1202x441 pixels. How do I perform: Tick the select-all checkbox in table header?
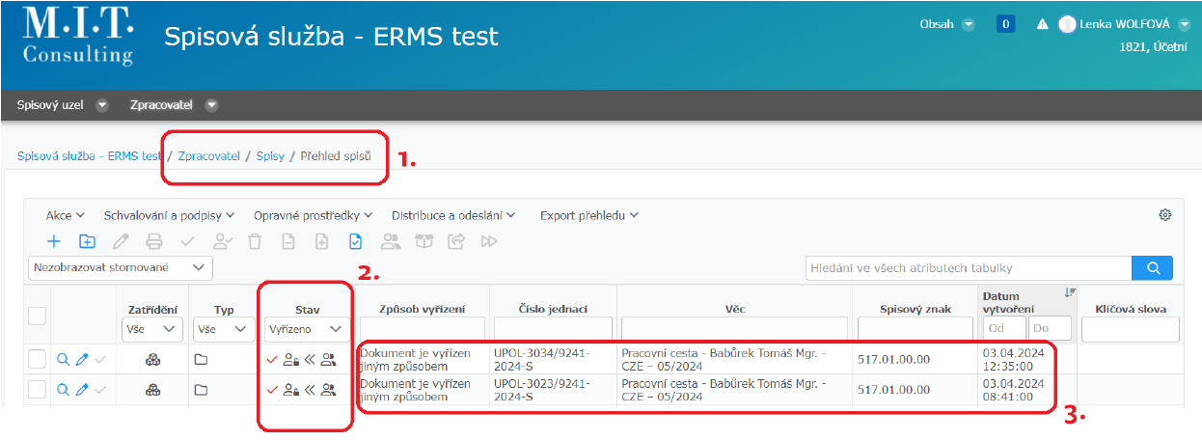(37, 316)
